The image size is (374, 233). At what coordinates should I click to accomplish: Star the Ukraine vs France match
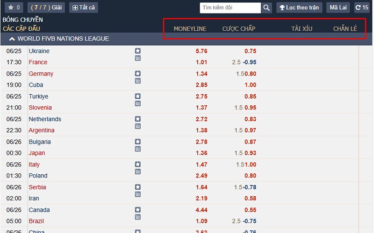tap(137, 51)
